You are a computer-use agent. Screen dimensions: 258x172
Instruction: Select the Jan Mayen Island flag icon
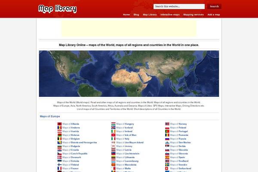[114, 142]
